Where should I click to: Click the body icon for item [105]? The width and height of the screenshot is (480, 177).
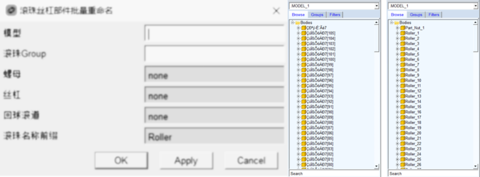[304, 33]
